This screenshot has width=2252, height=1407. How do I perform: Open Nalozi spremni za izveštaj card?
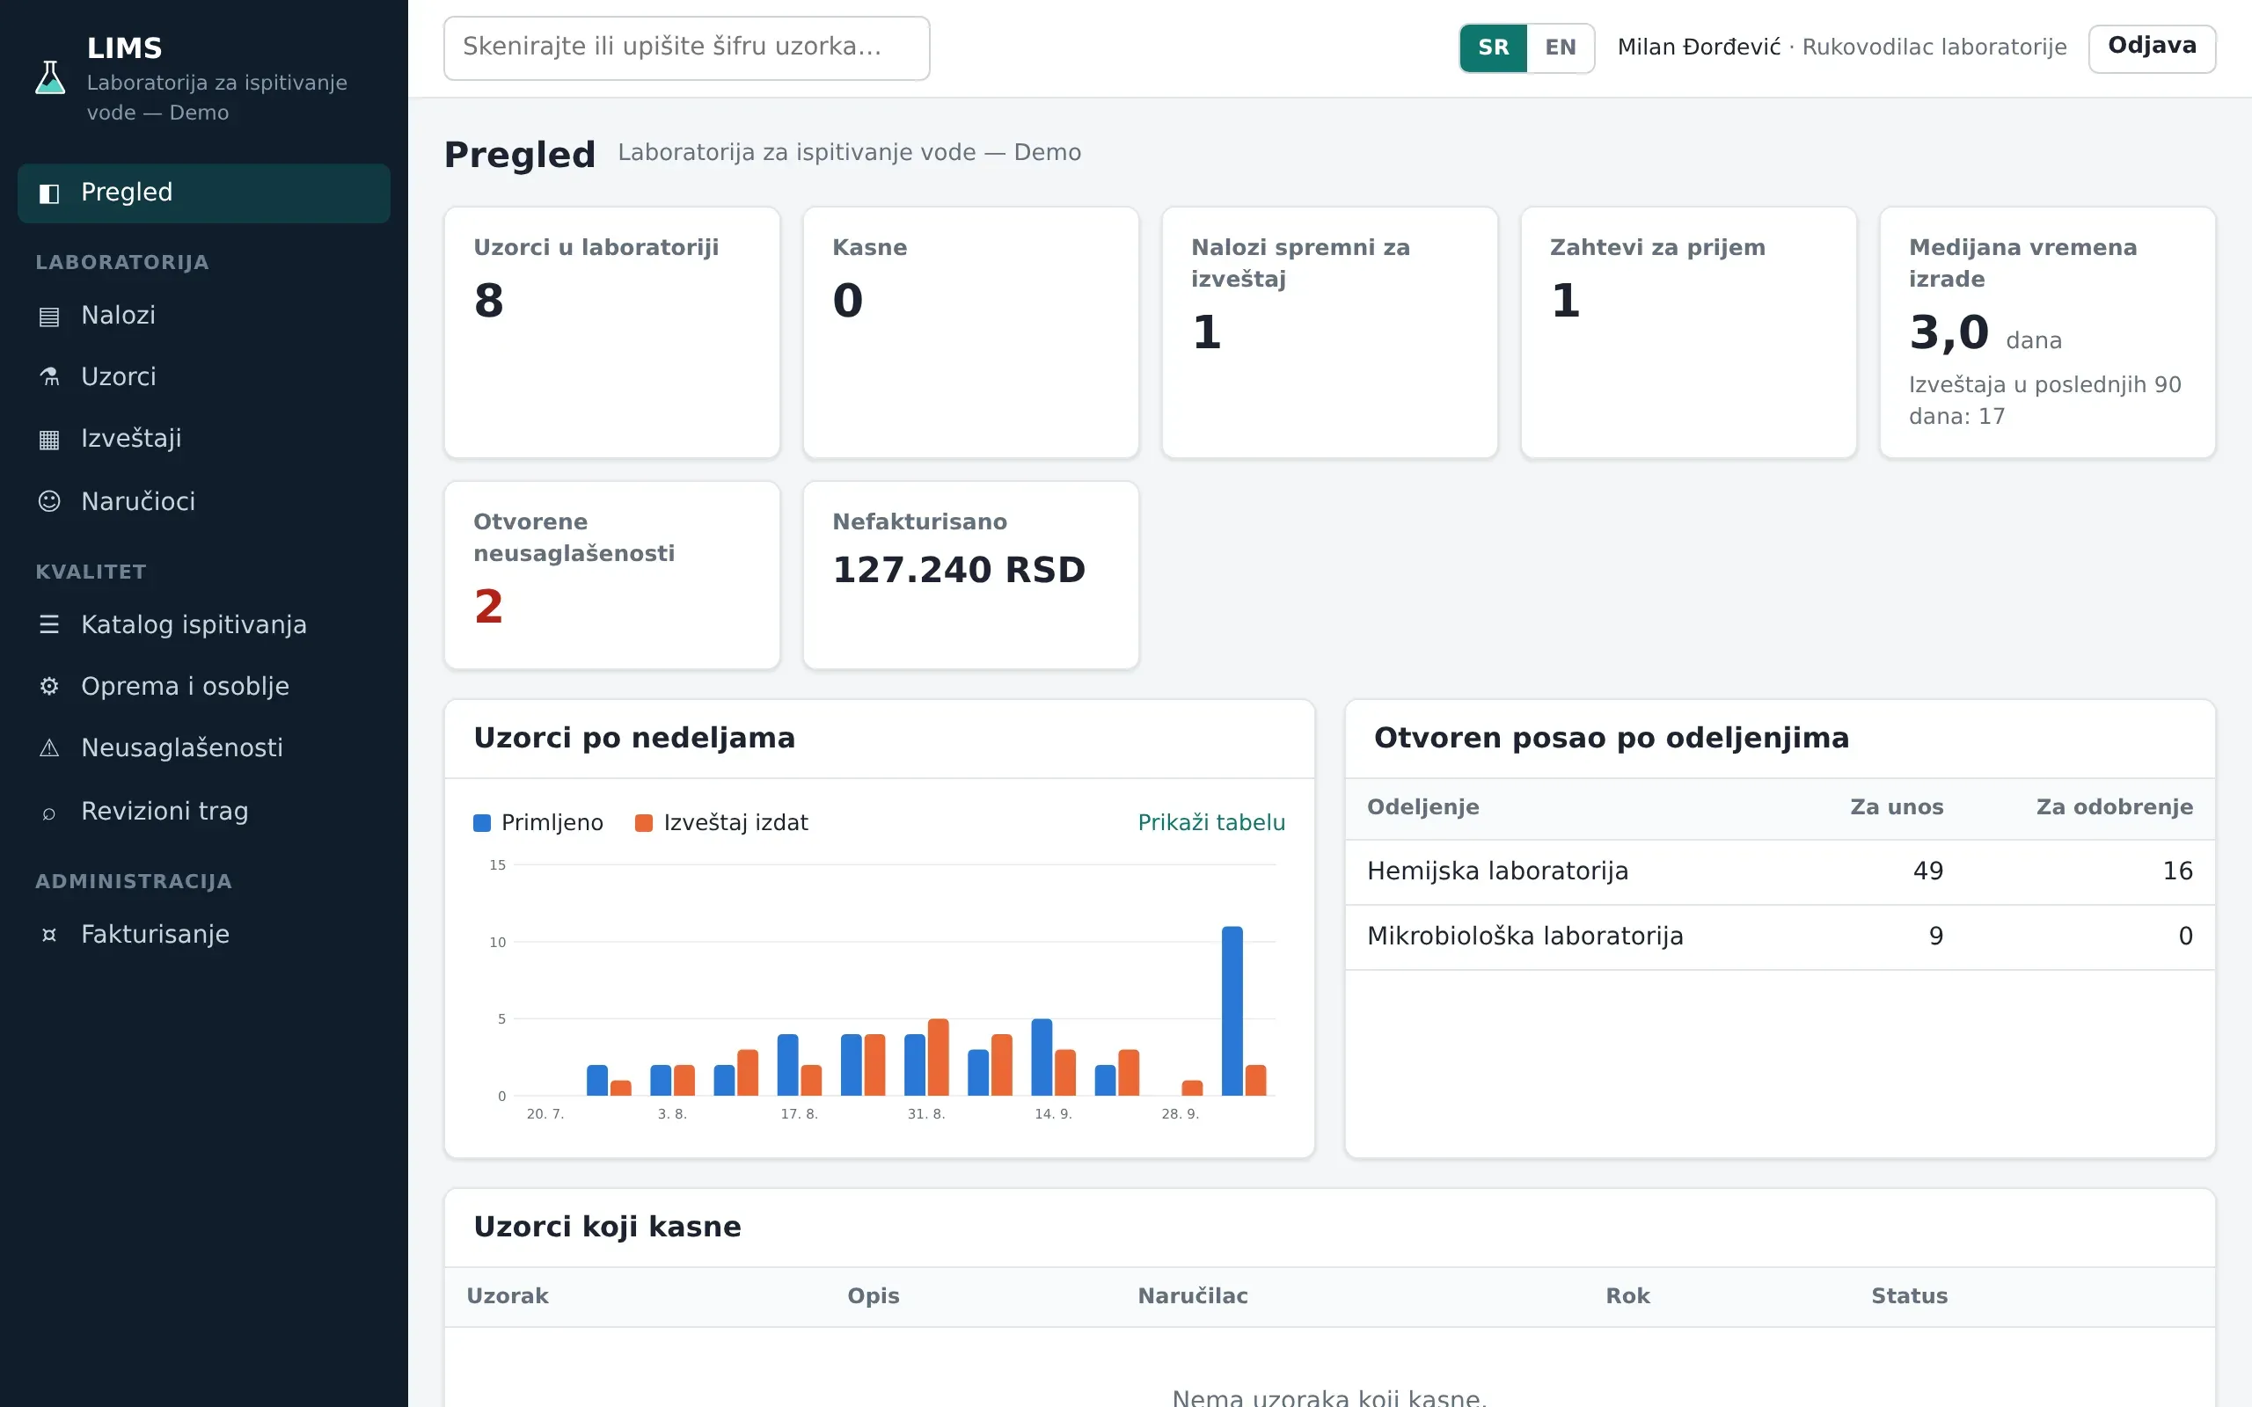(1330, 332)
